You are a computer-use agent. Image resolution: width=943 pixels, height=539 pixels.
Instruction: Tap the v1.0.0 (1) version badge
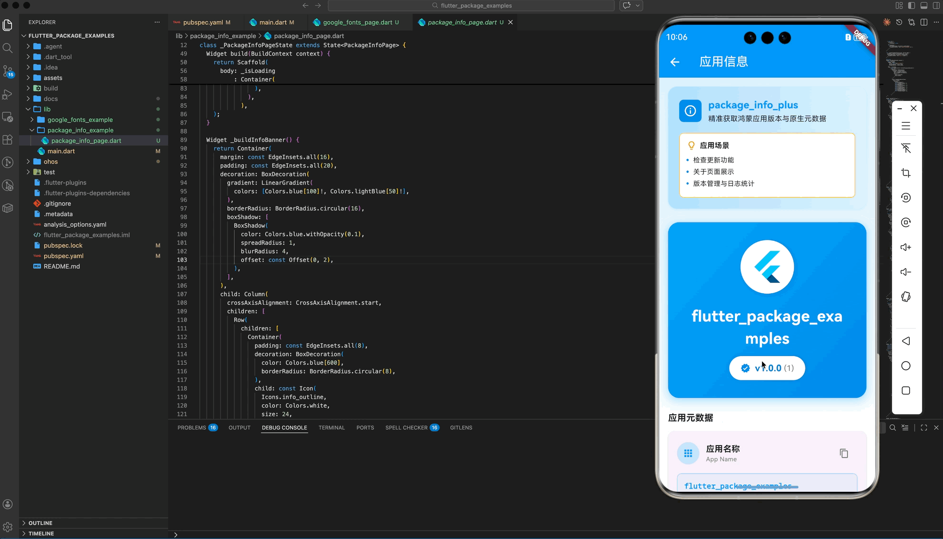[x=767, y=368]
